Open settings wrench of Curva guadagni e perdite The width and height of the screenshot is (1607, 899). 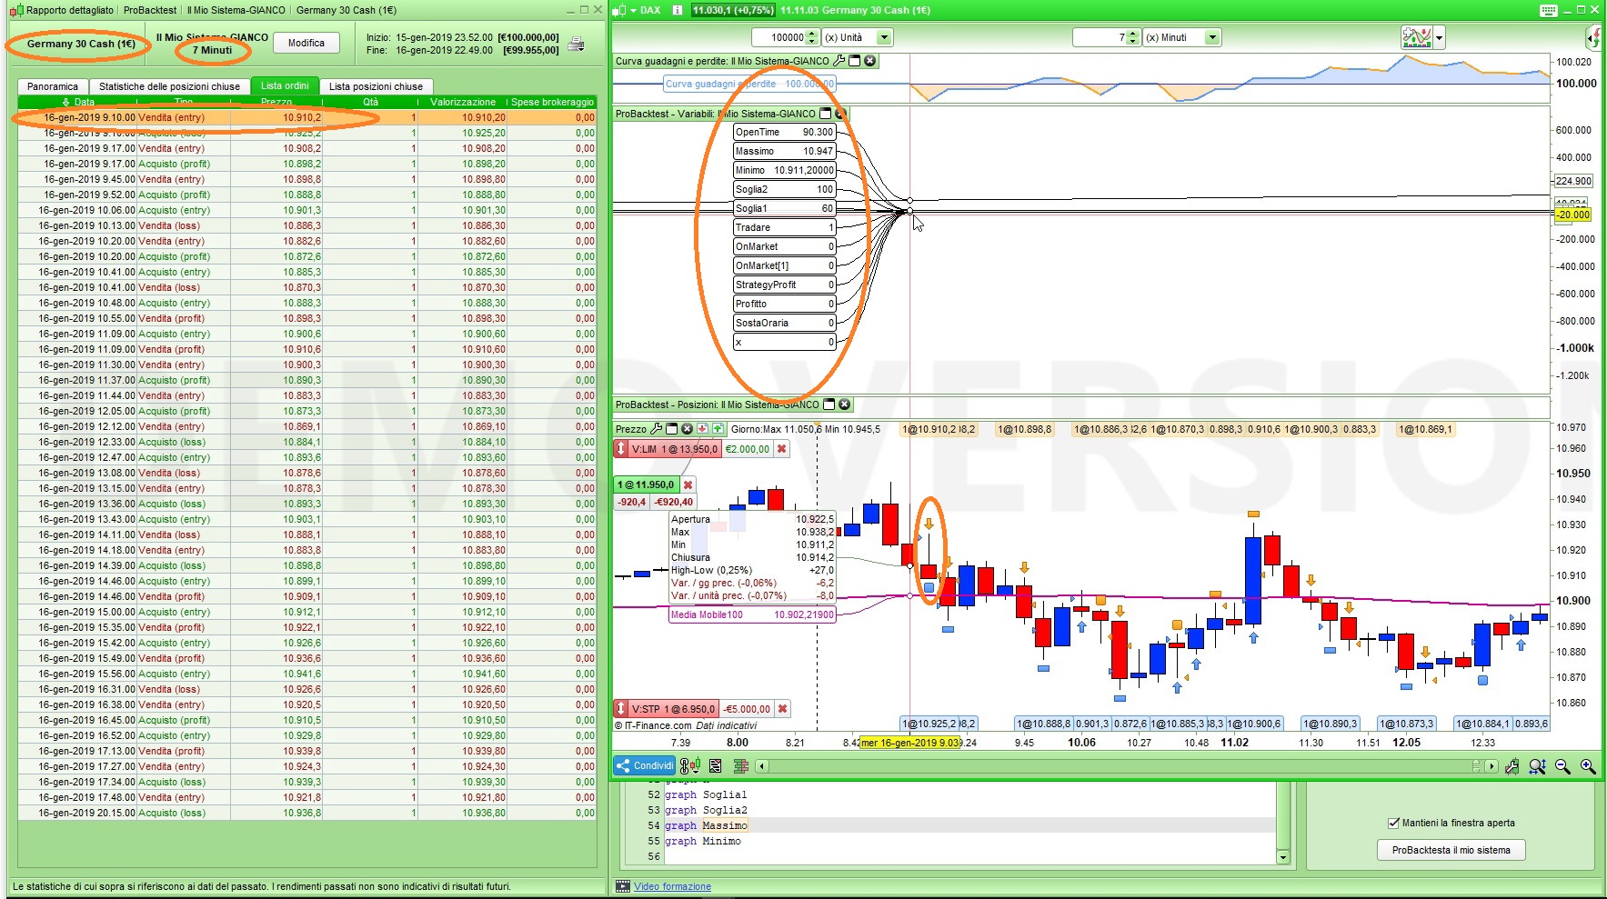click(x=839, y=61)
